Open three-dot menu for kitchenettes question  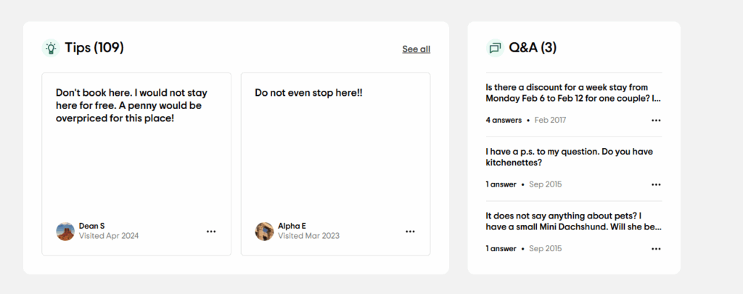656,184
